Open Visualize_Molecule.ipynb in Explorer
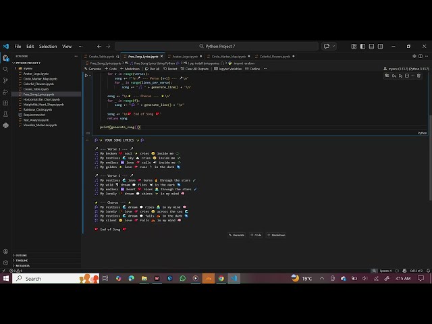Viewport: 432px width, 324px height. (x=40, y=125)
